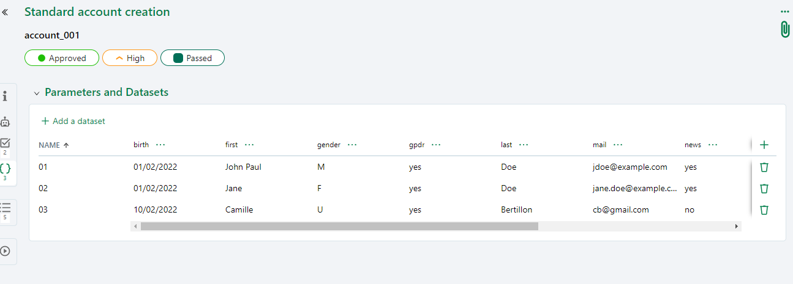
Task: Collapse the Parameters and Datasets section
Action: pos(37,93)
